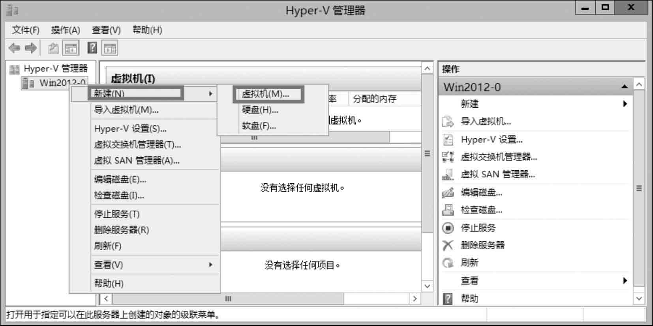Click 导入虚拟机... link in Actions pane
The height and width of the screenshot is (326, 653).
click(486, 121)
